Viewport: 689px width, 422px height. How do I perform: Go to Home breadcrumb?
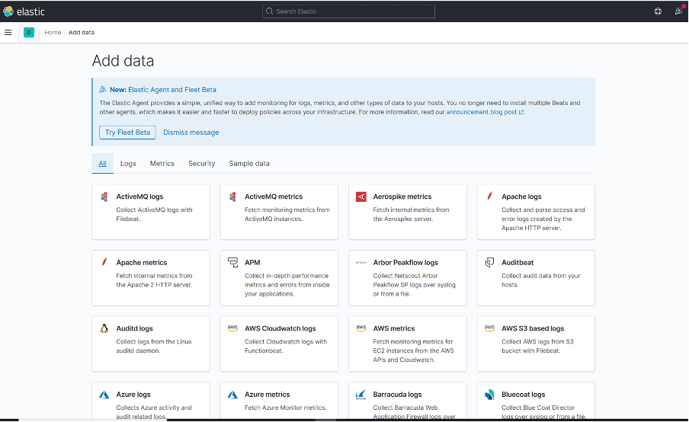pyautogui.click(x=53, y=33)
